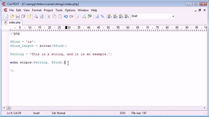The width and height of the screenshot is (209, 117).
Task: Cut the selected text
Action: [x=49, y=16]
